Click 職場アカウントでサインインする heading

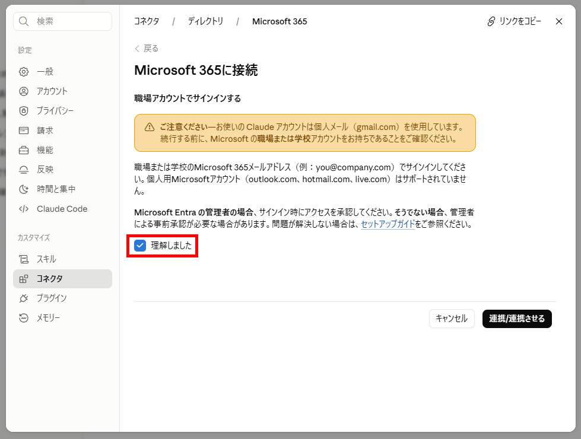point(188,98)
